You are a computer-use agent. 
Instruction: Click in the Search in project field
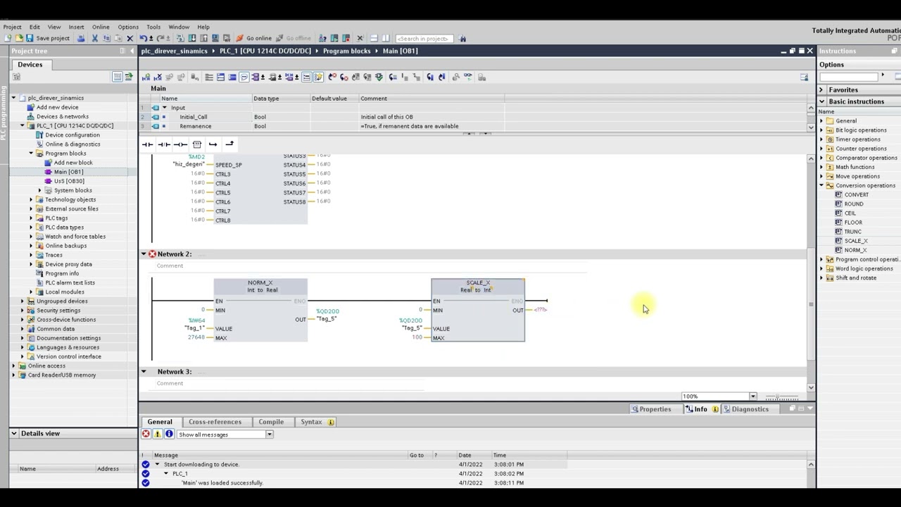click(425, 38)
